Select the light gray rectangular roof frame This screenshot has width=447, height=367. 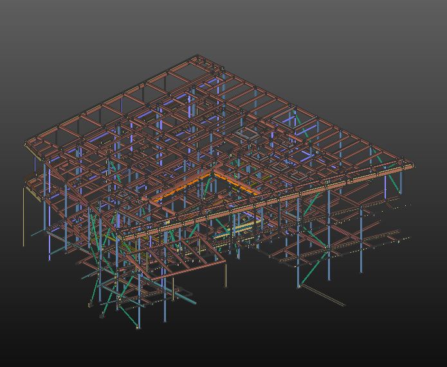(x=248, y=133)
